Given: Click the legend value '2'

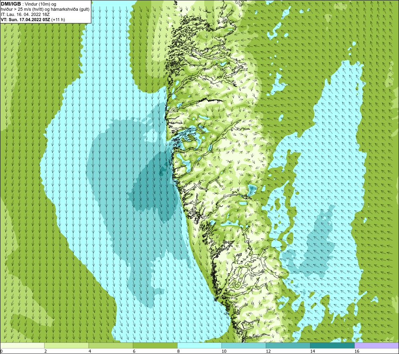Looking at the screenshot, I should coord(45,352).
